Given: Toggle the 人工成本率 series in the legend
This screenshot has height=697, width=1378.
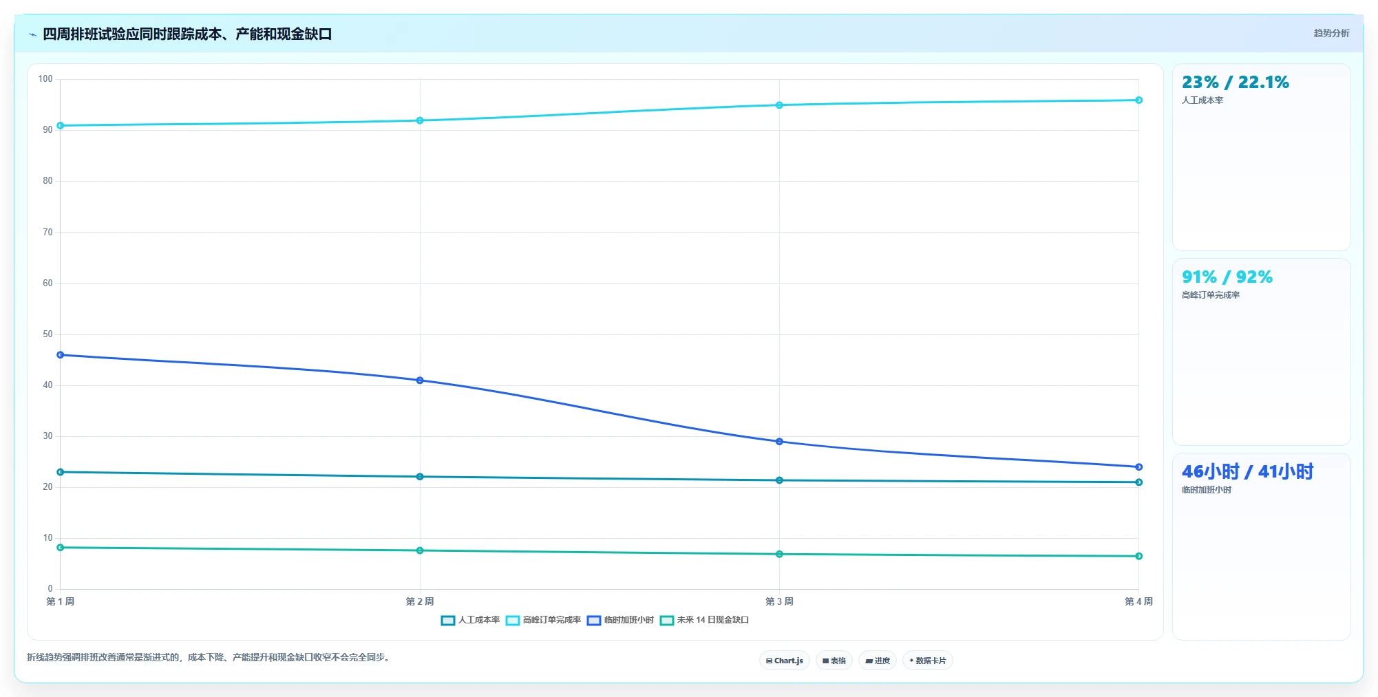Looking at the screenshot, I should (x=471, y=620).
